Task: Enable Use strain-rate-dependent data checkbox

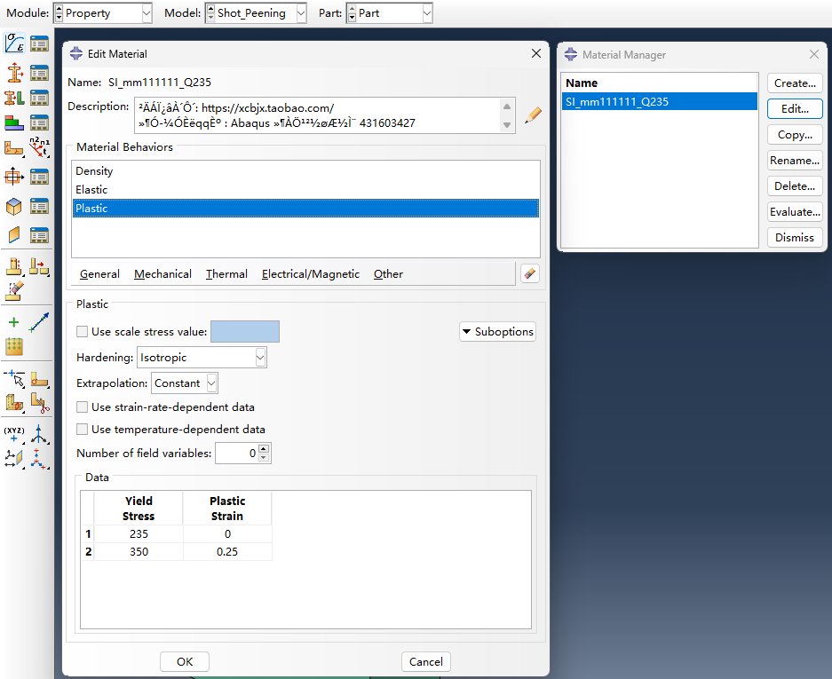Action: 82,407
